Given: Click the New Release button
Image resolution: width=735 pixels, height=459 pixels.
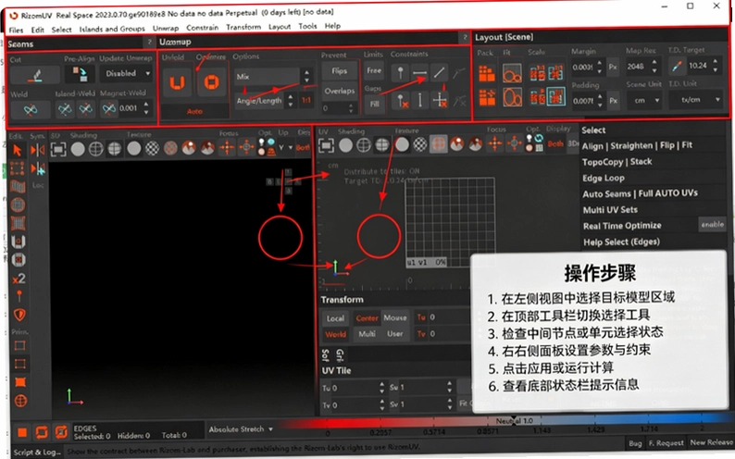Looking at the screenshot, I should click(x=711, y=442).
